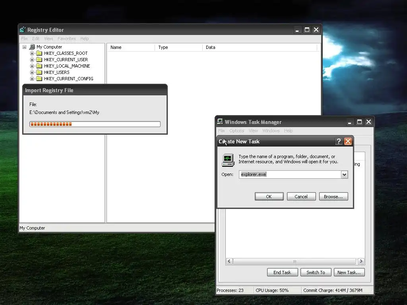Open the File menu in Registry Editor
Image resolution: width=407 pixels, height=305 pixels.
(x=24, y=39)
